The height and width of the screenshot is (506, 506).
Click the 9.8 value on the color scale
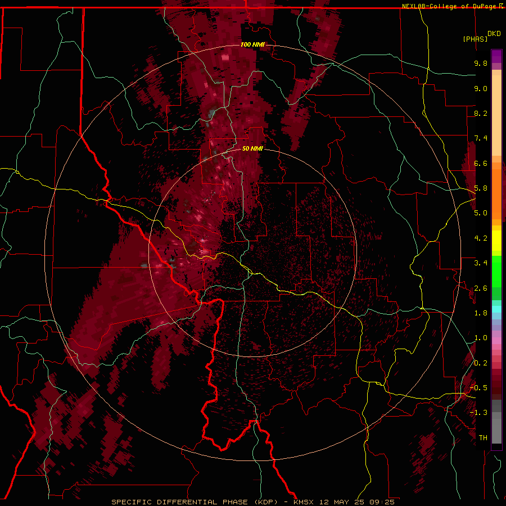click(481, 63)
